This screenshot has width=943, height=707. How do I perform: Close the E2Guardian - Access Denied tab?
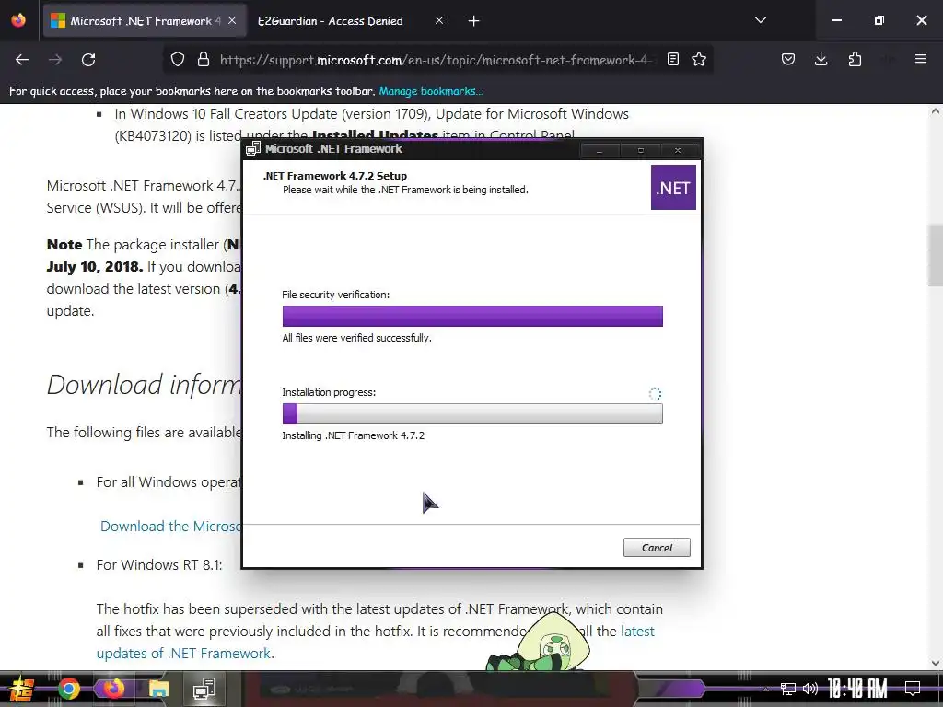[x=439, y=21]
